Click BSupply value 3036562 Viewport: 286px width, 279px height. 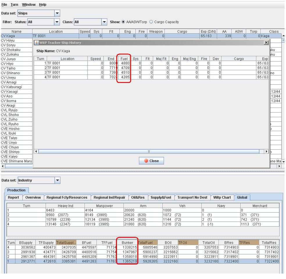25,247
